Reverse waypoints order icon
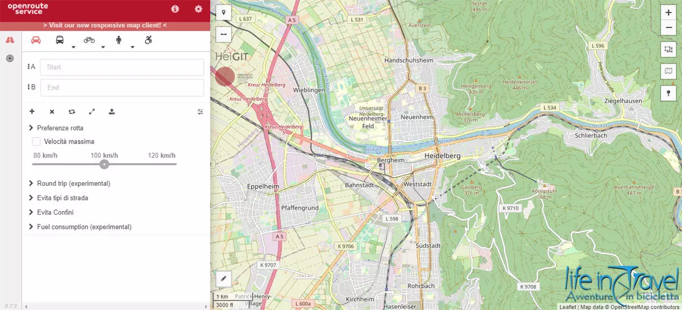 point(72,112)
